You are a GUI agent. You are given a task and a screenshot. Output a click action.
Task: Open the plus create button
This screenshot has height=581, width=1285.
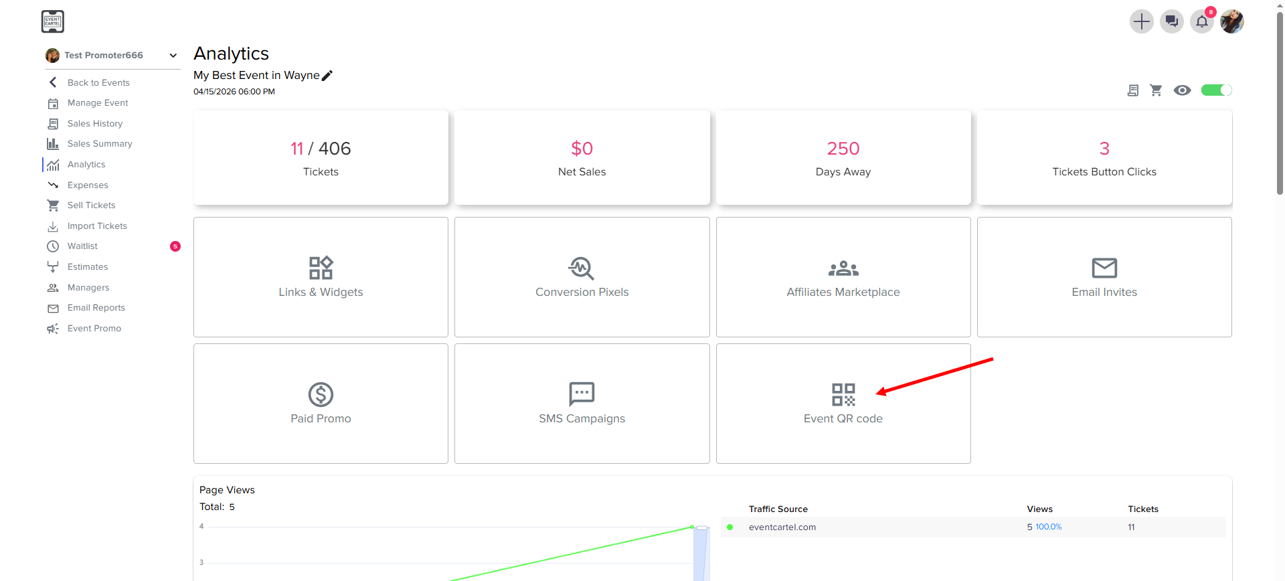click(x=1141, y=21)
